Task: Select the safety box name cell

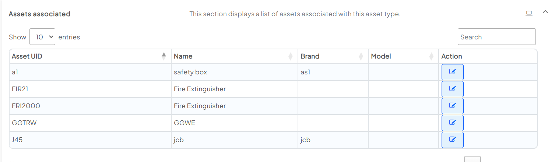Action: click(x=190, y=72)
